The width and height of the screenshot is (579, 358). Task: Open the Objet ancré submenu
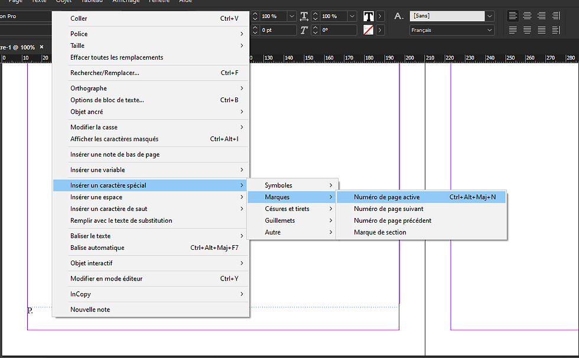(151, 112)
